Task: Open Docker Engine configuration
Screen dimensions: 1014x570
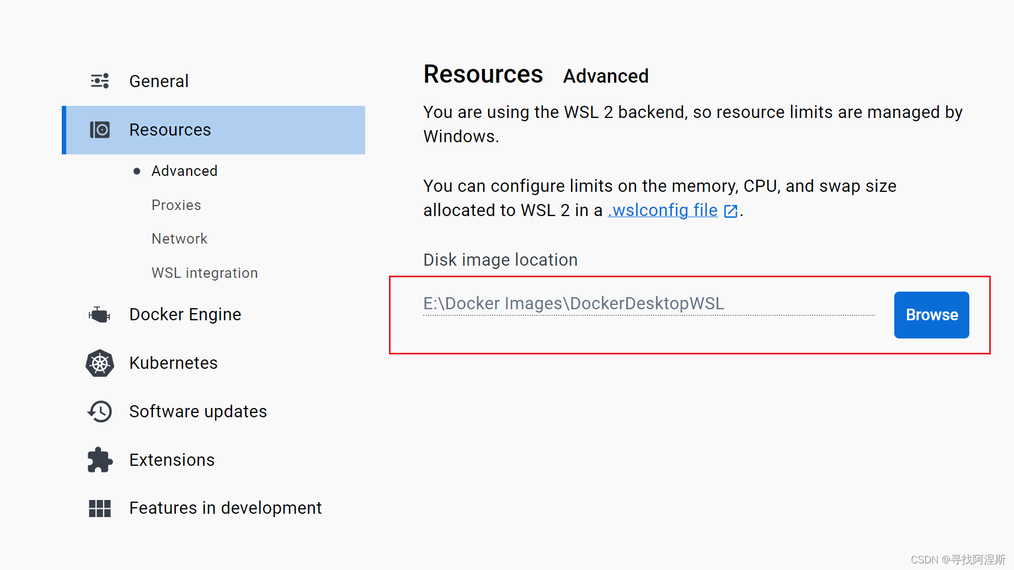Action: click(185, 314)
